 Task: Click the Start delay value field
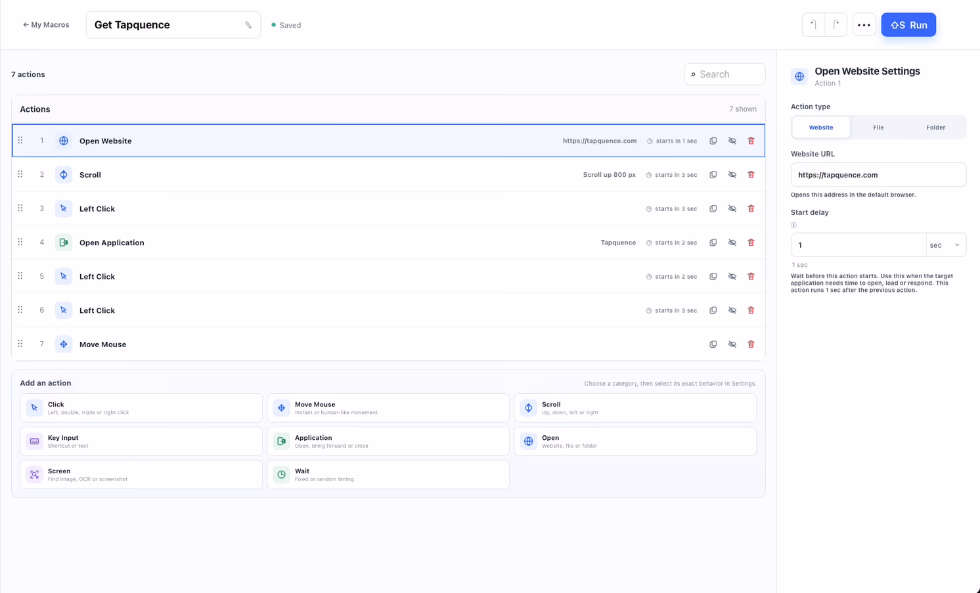pos(858,245)
